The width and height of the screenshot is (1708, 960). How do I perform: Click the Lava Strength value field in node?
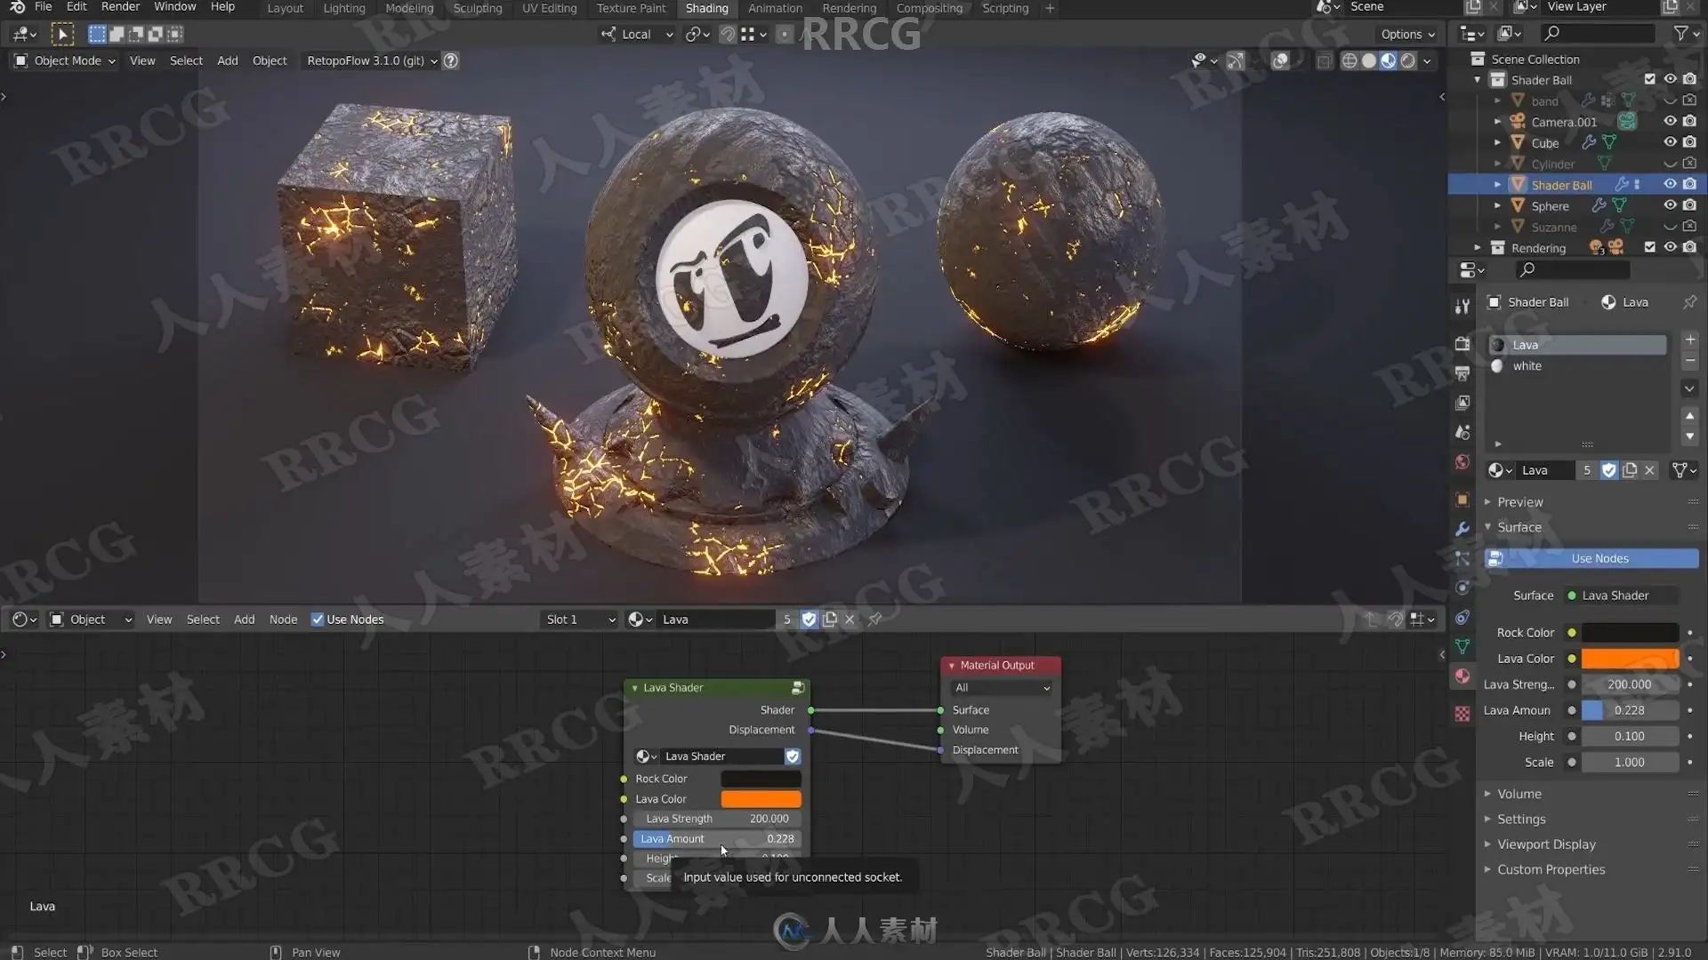tap(717, 819)
